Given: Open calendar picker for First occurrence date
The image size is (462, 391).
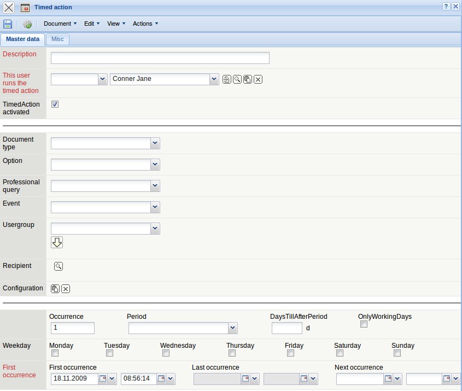Looking at the screenshot, I should click(x=103, y=378).
